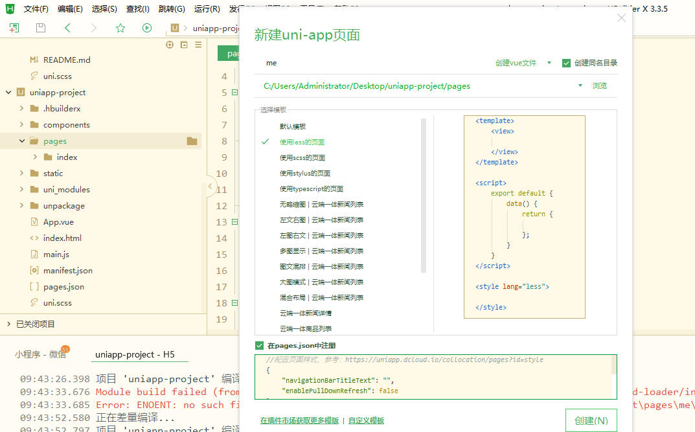Click the run play icon in toolbar

[147, 28]
